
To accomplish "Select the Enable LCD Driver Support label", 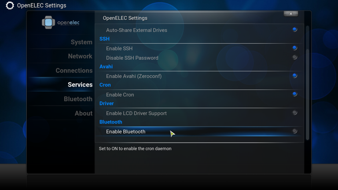I will pyautogui.click(x=136, y=113).
